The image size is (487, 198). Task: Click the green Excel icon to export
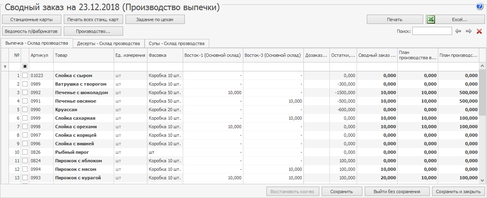[431, 19]
